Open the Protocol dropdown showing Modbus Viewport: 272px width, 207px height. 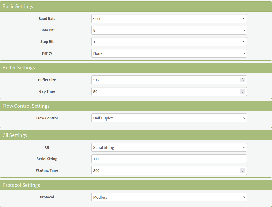click(169, 197)
